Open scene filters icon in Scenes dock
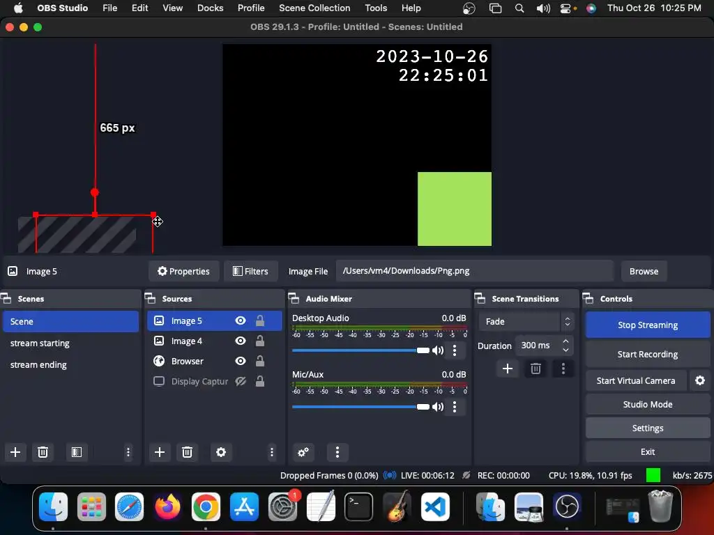Viewport: 714px width, 535px height. pyautogui.click(x=77, y=452)
